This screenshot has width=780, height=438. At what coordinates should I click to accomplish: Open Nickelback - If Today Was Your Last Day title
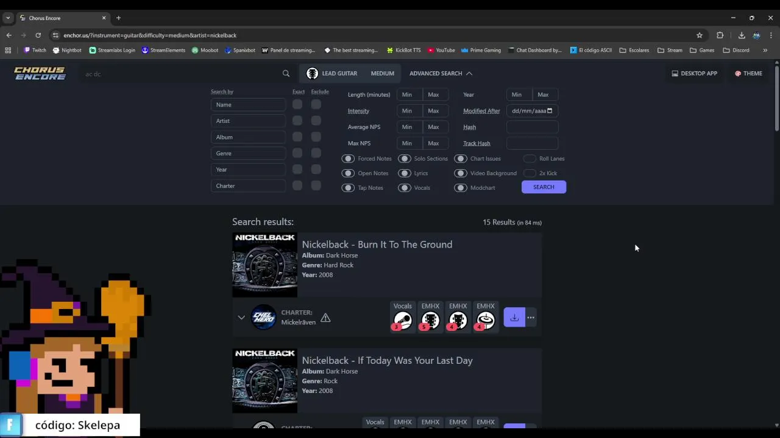click(x=388, y=360)
